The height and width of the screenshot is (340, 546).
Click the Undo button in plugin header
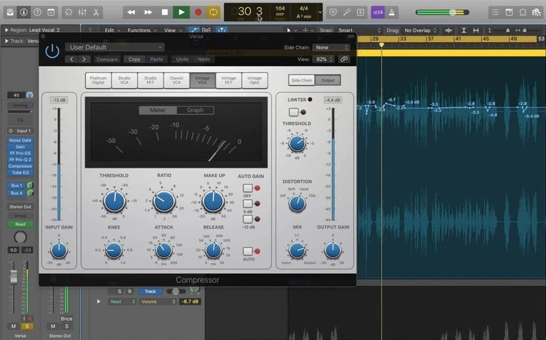(182, 59)
